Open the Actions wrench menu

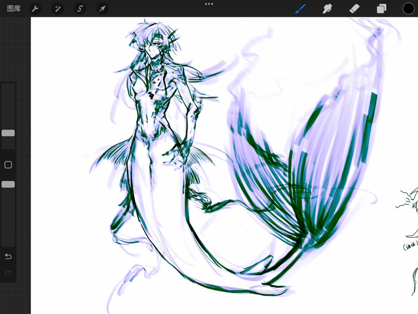[35, 8]
